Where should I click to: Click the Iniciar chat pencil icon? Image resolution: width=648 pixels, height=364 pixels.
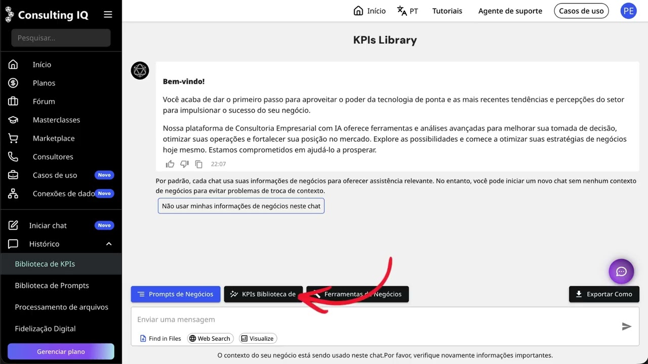click(x=13, y=225)
